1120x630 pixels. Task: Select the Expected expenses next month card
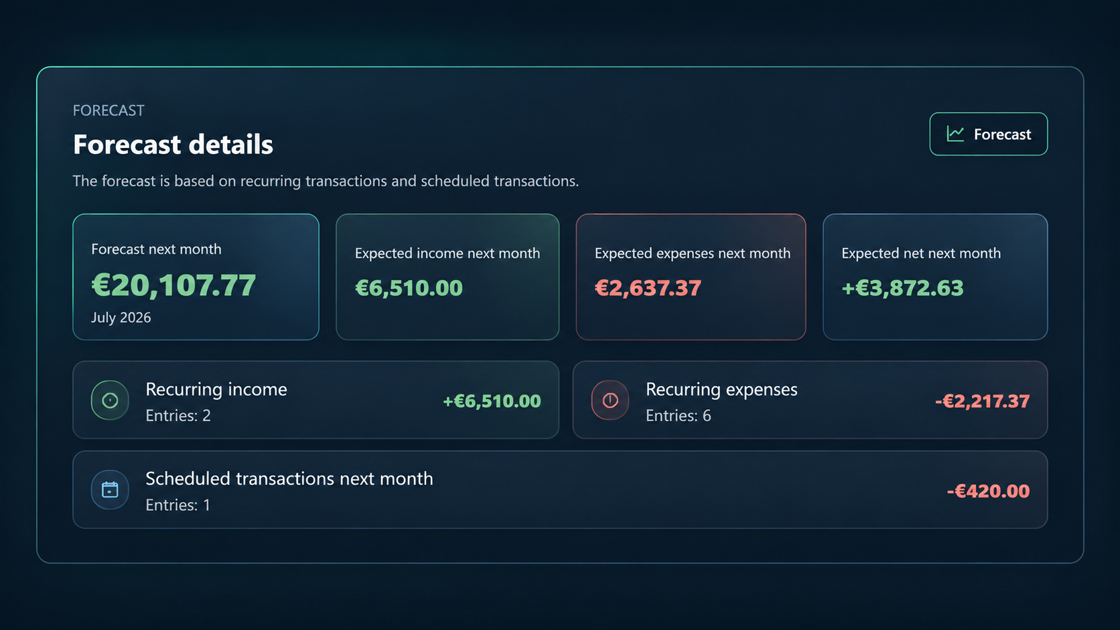(691, 277)
